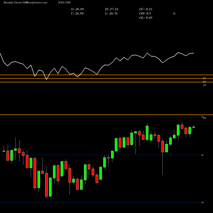Click the '24' candlestick price axis label
This screenshot has height=213, width=213.
coord(202,155)
